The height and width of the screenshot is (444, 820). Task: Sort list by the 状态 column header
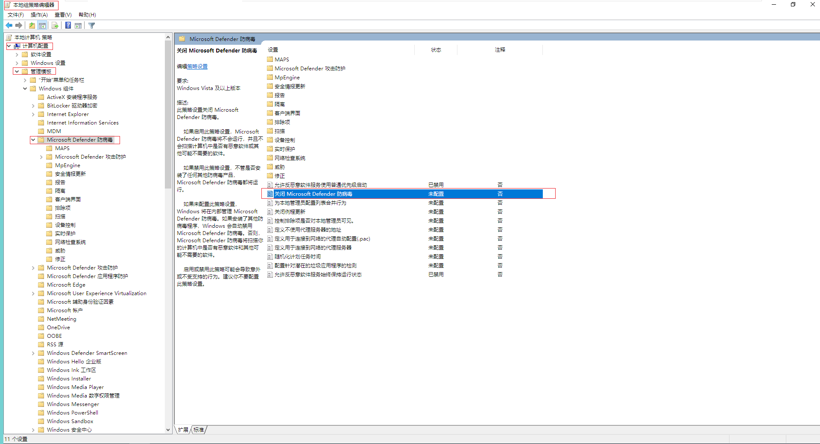coord(436,50)
